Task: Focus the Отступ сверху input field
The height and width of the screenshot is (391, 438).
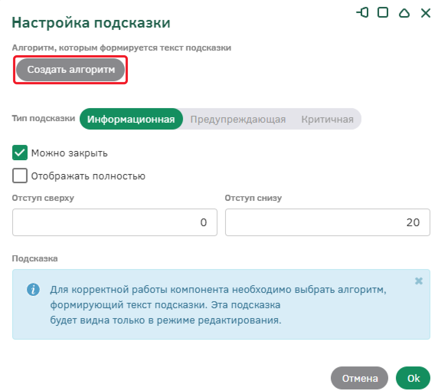Action: [114, 222]
